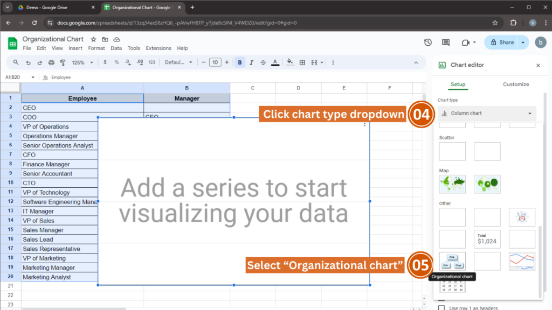Click the Merge cells icon
This screenshot has width=552, height=310.
pyautogui.click(x=315, y=62)
